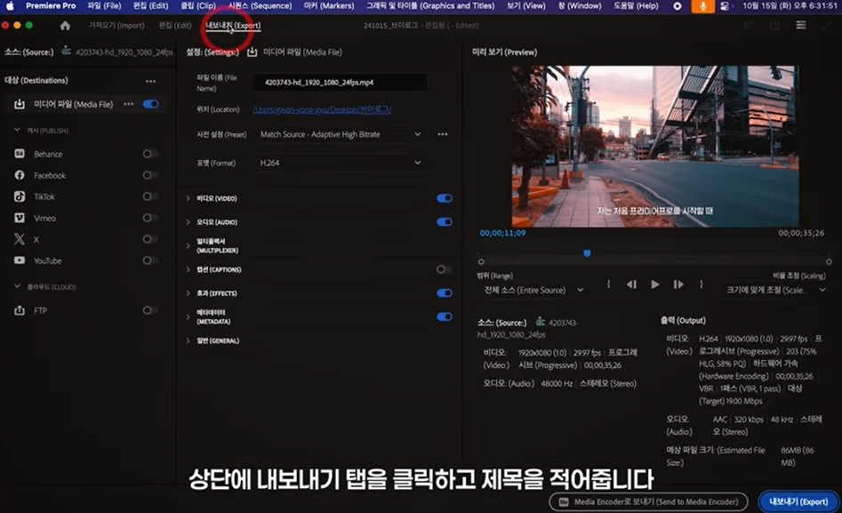842x513 pixels.
Task: Click the quick export icon in header
Action: point(775,25)
